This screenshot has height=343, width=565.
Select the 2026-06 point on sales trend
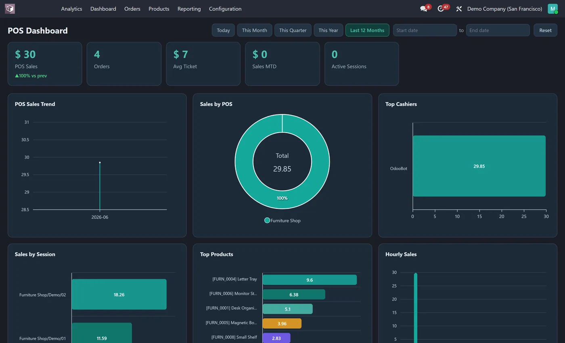(x=100, y=162)
